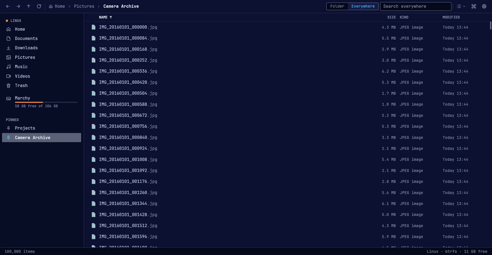Open the settings gear
Viewport: 492px width, 255px height.
coord(484,6)
